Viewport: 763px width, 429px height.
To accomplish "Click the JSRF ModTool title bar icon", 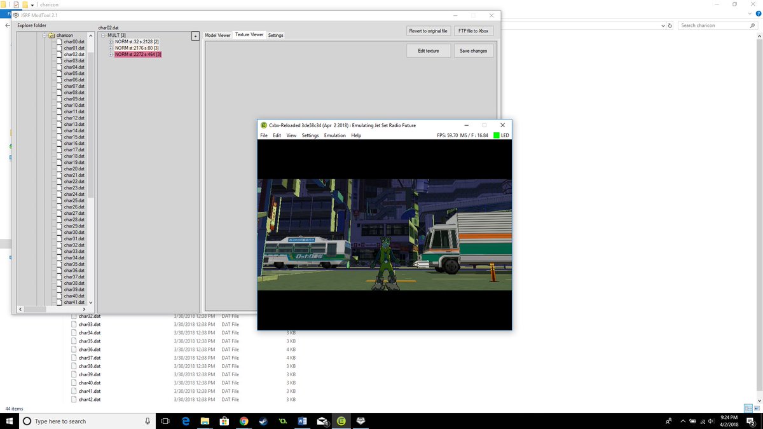I will (x=16, y=15).
